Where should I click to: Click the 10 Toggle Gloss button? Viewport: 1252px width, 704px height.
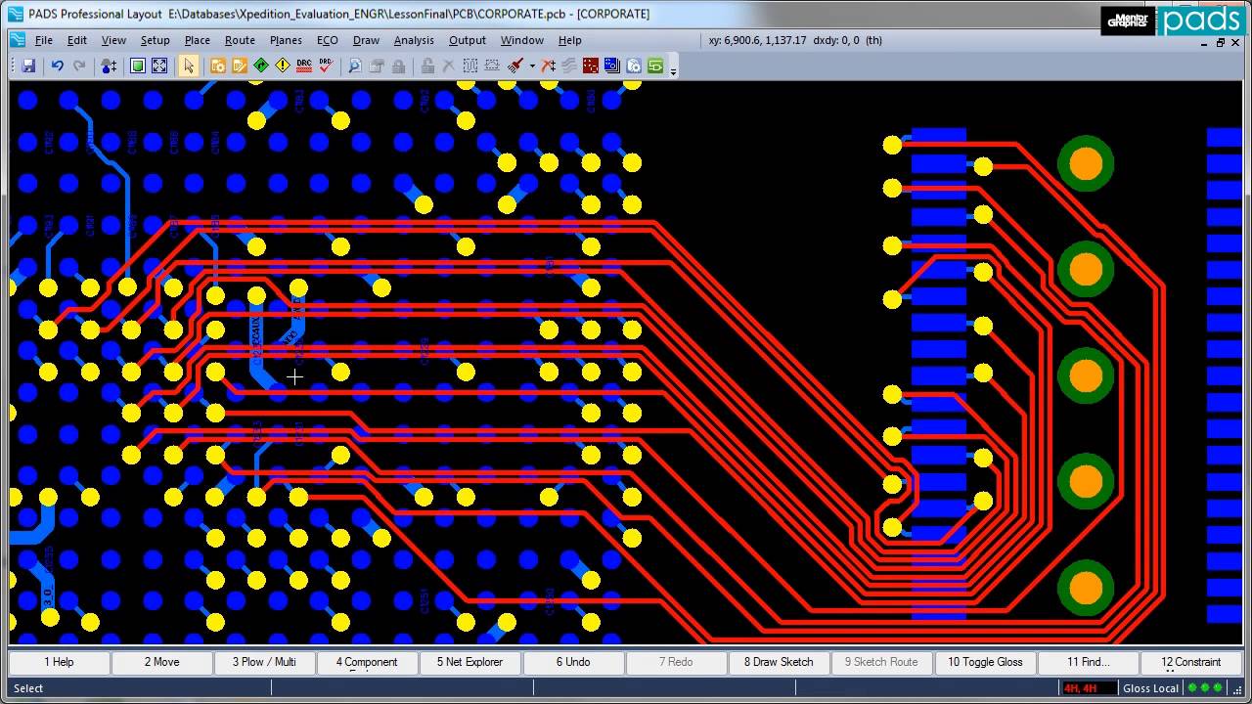pyautogui.click(x=985, y=662)
